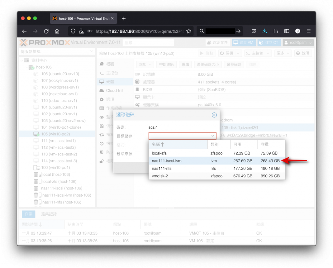Switch to 叢集記錄 cluster log tab

click(x=49, y=214)
